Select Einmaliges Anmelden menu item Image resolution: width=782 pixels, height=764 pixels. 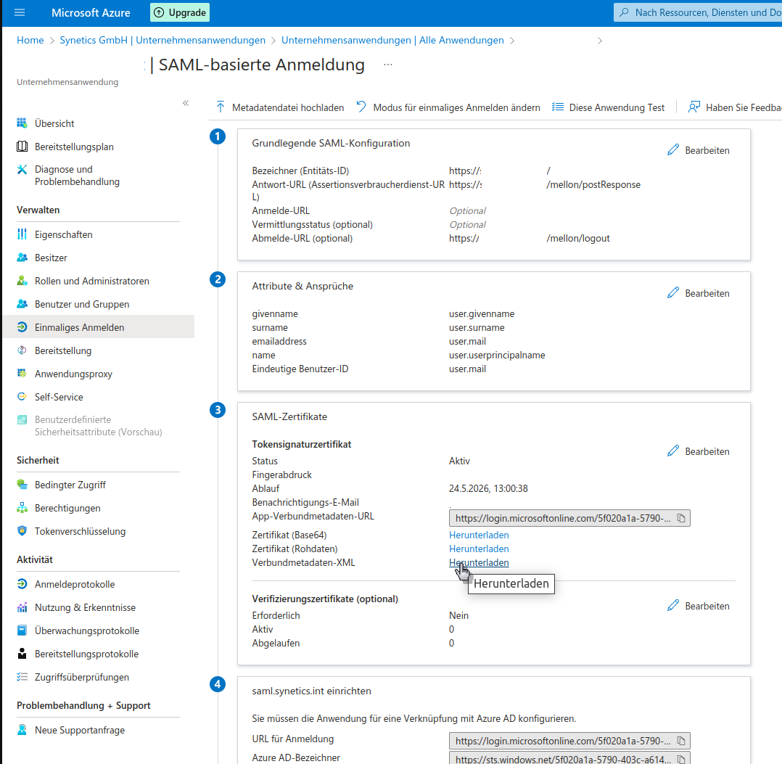pos(98,327)
